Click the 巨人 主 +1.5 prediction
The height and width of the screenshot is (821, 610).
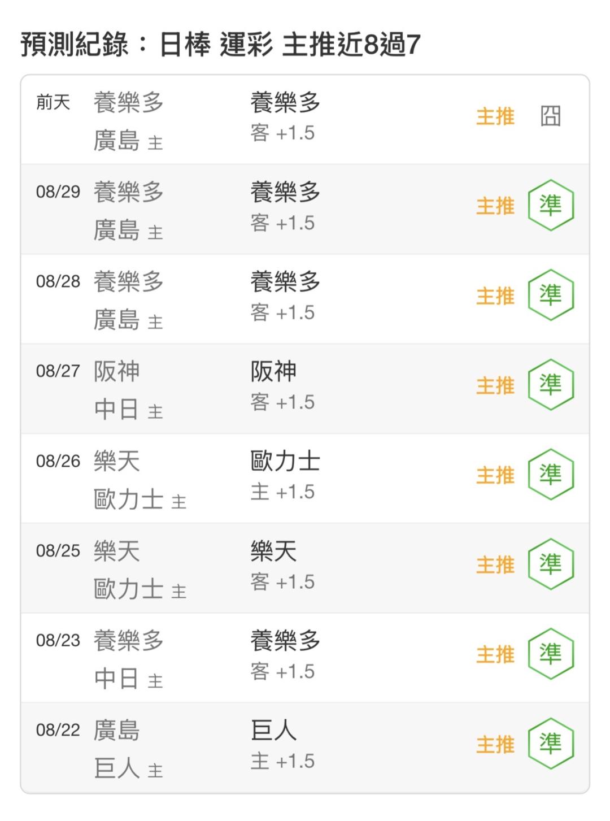[x=283, y=745]
